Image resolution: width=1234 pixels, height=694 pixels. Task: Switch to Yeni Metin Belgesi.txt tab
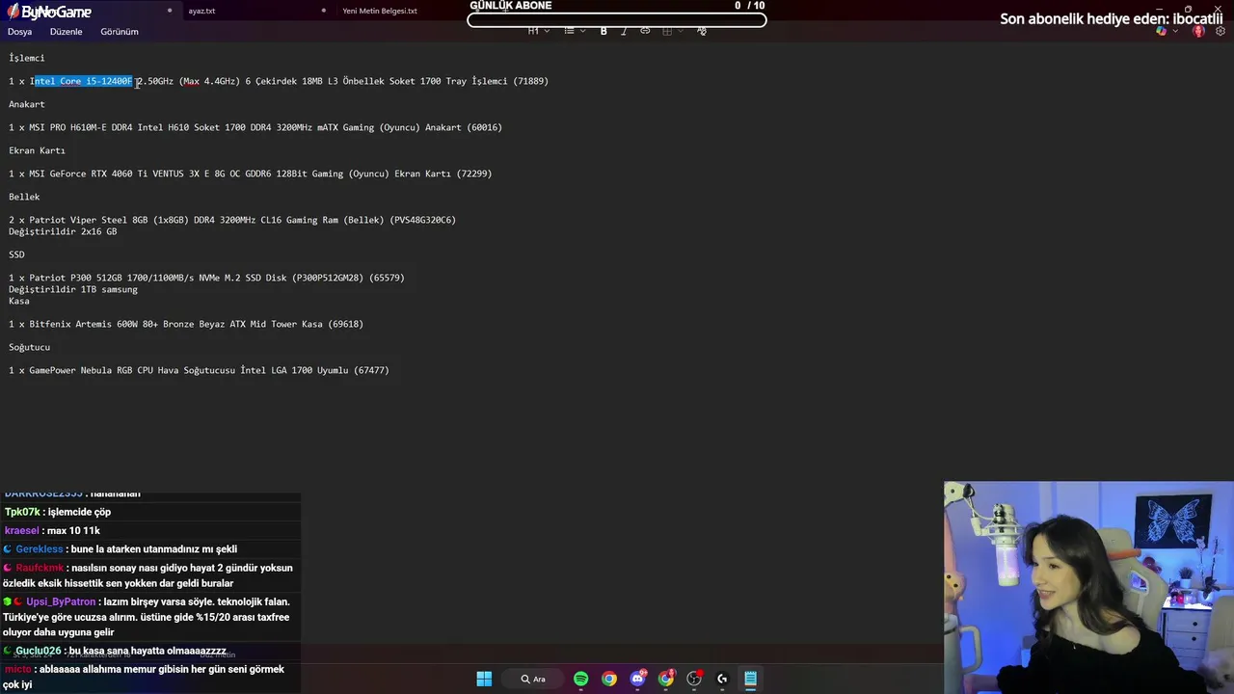[380, 11]
